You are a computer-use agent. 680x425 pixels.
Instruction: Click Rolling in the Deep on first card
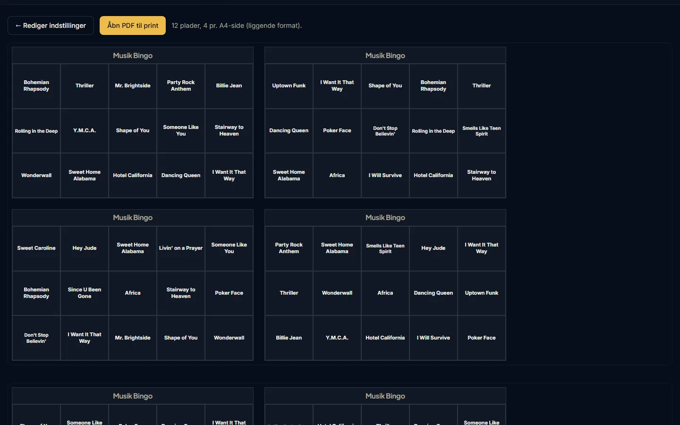pos(36,131)
